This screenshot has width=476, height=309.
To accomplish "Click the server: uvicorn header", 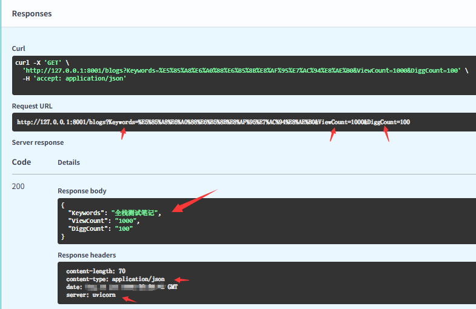I will pyautogui.click(x=91, y=294).
